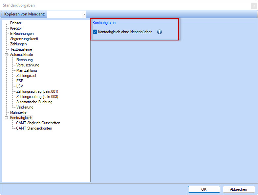Collapse the Kontoabgleich tree node
Viewport: 258px width, 195px height.
coord(6,118)
